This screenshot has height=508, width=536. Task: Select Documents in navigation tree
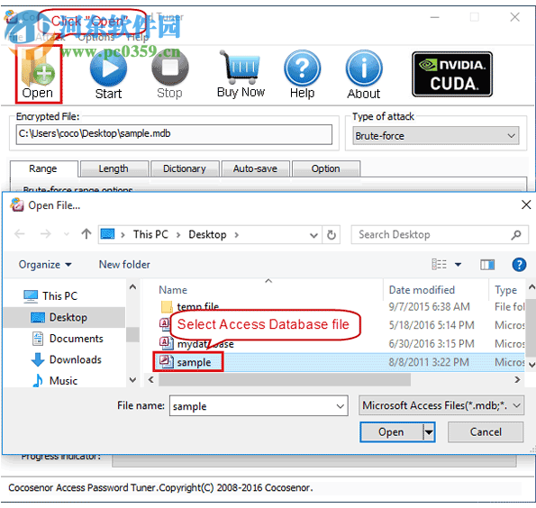[x=68, y=339]
